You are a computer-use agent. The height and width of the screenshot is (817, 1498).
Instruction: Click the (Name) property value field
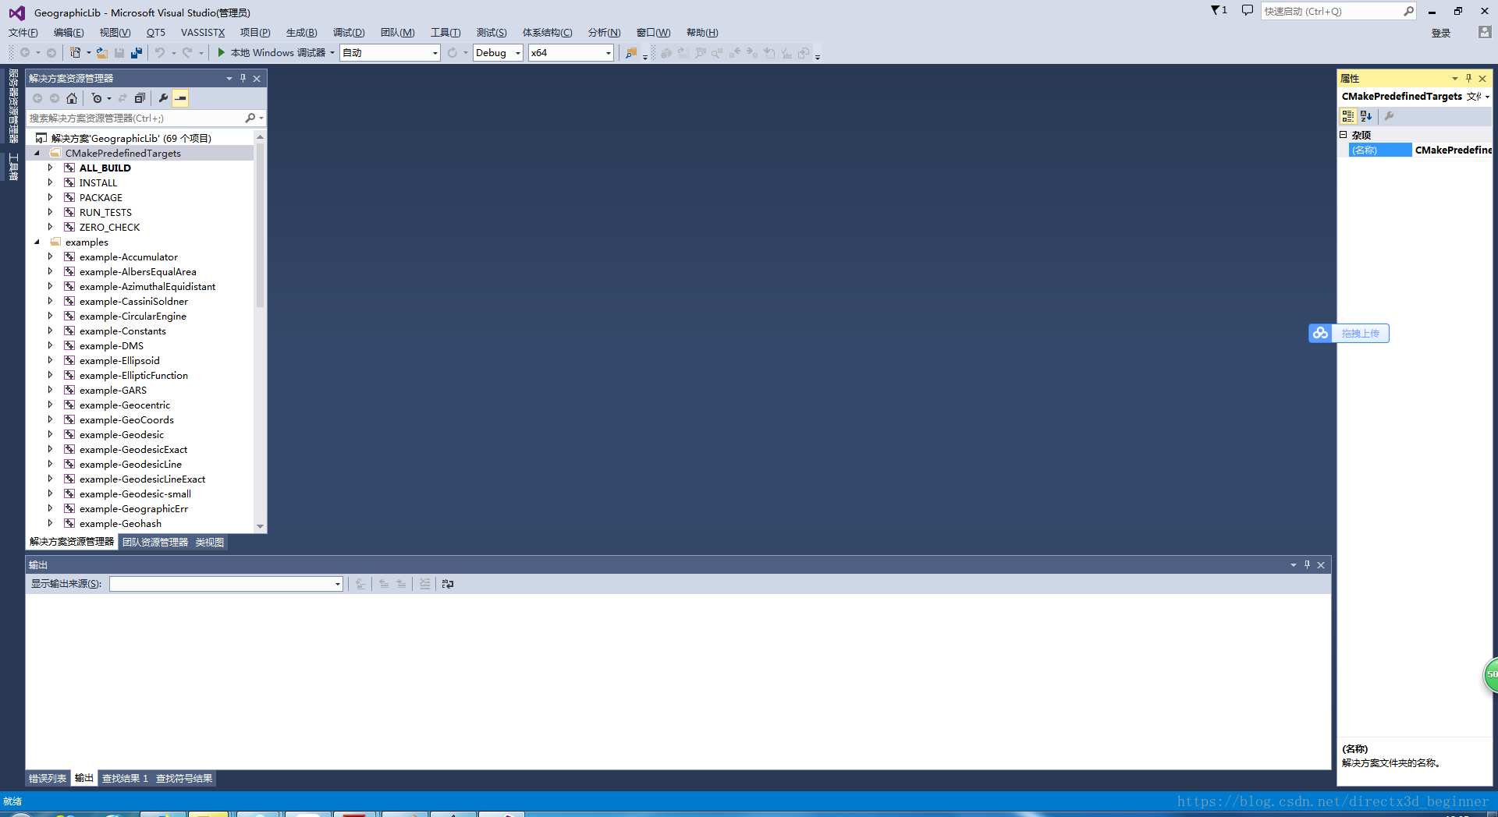(1453, 150)
